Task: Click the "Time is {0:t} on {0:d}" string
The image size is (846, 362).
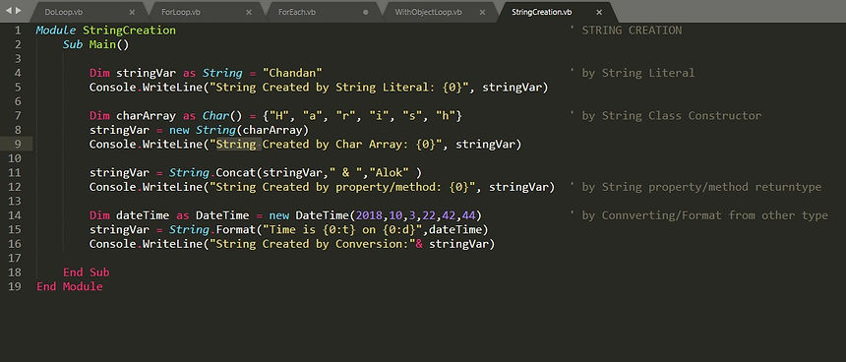Action: 342,230
